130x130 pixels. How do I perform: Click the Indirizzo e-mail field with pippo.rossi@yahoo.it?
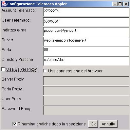click(x=86, y=32)
